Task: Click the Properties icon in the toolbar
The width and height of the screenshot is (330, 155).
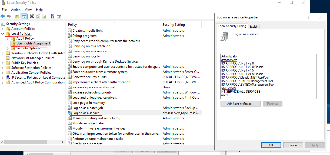Action: pyautogui.click(x=38, y=16)
